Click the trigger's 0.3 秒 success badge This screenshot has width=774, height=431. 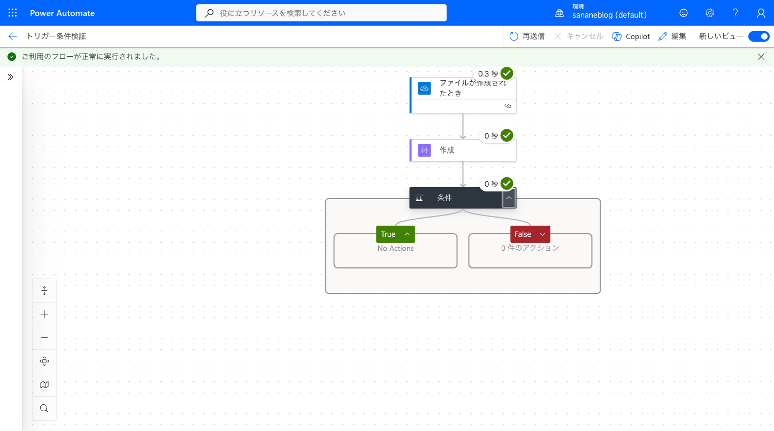(x=495, y=74)
